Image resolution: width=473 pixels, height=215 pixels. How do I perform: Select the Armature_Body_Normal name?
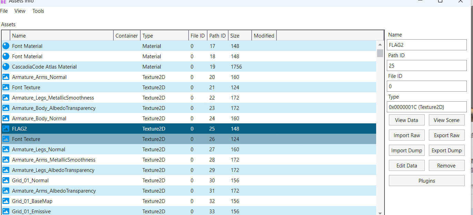tap(39, 118)
